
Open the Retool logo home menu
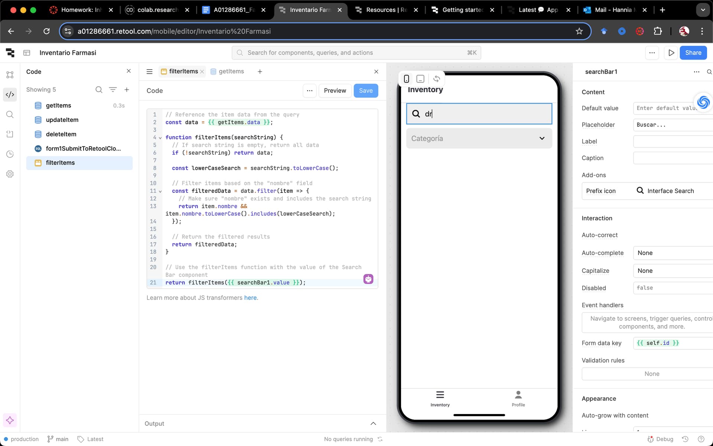point(10,53)
